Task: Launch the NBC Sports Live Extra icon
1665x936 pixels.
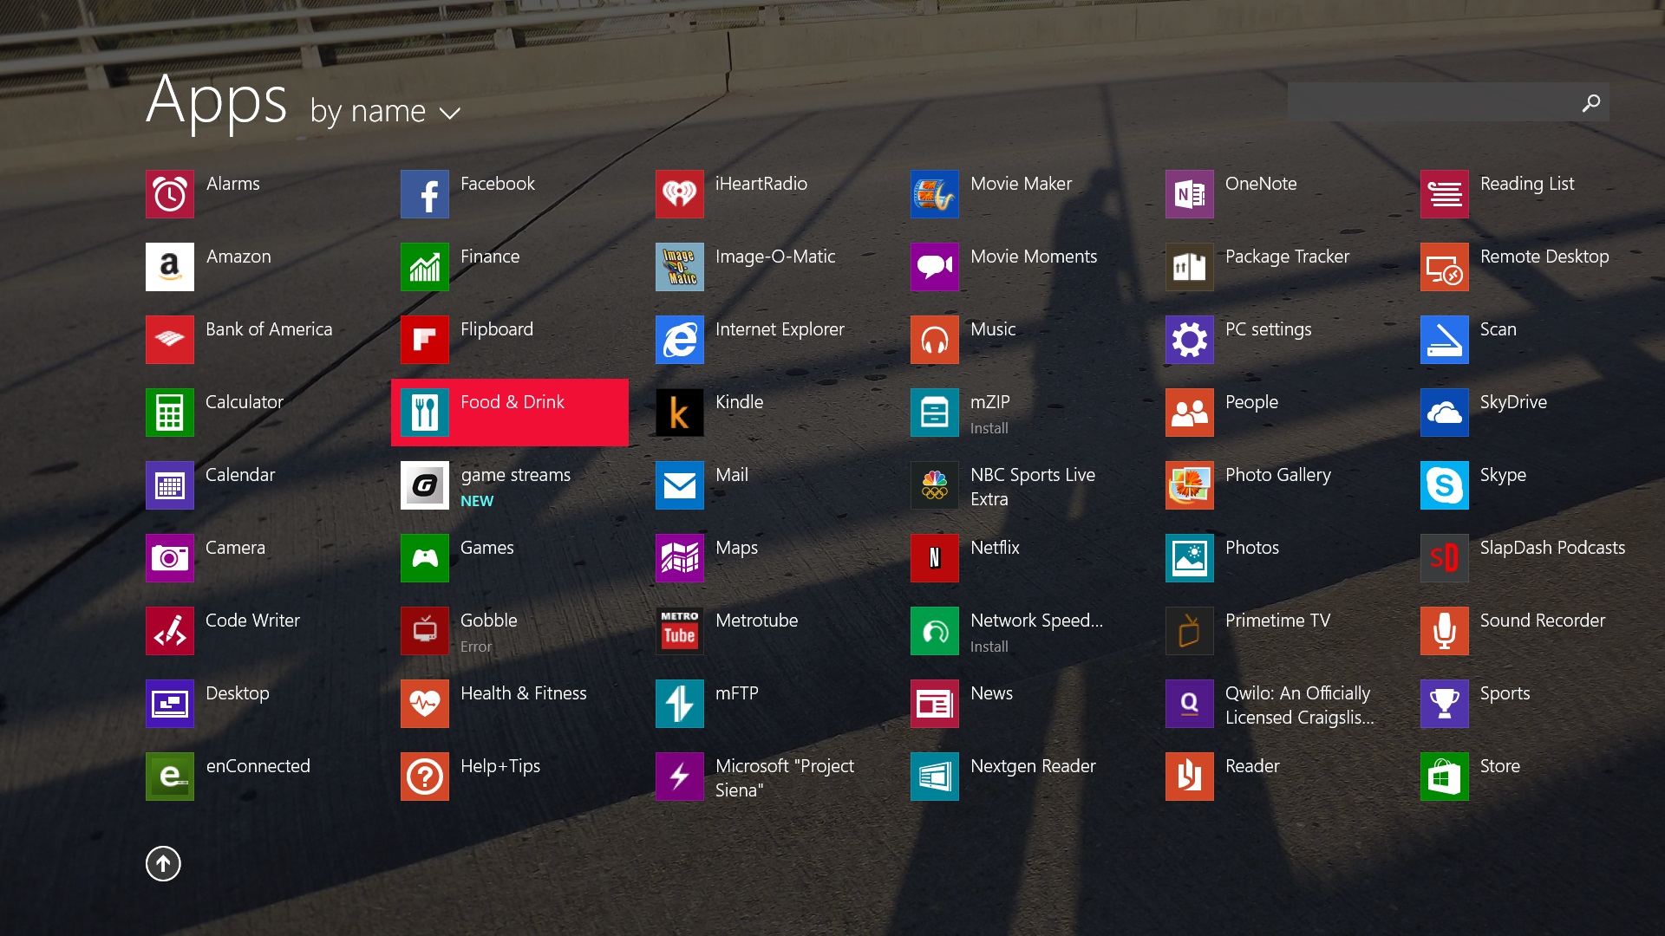Action: [x=935, y=485]
